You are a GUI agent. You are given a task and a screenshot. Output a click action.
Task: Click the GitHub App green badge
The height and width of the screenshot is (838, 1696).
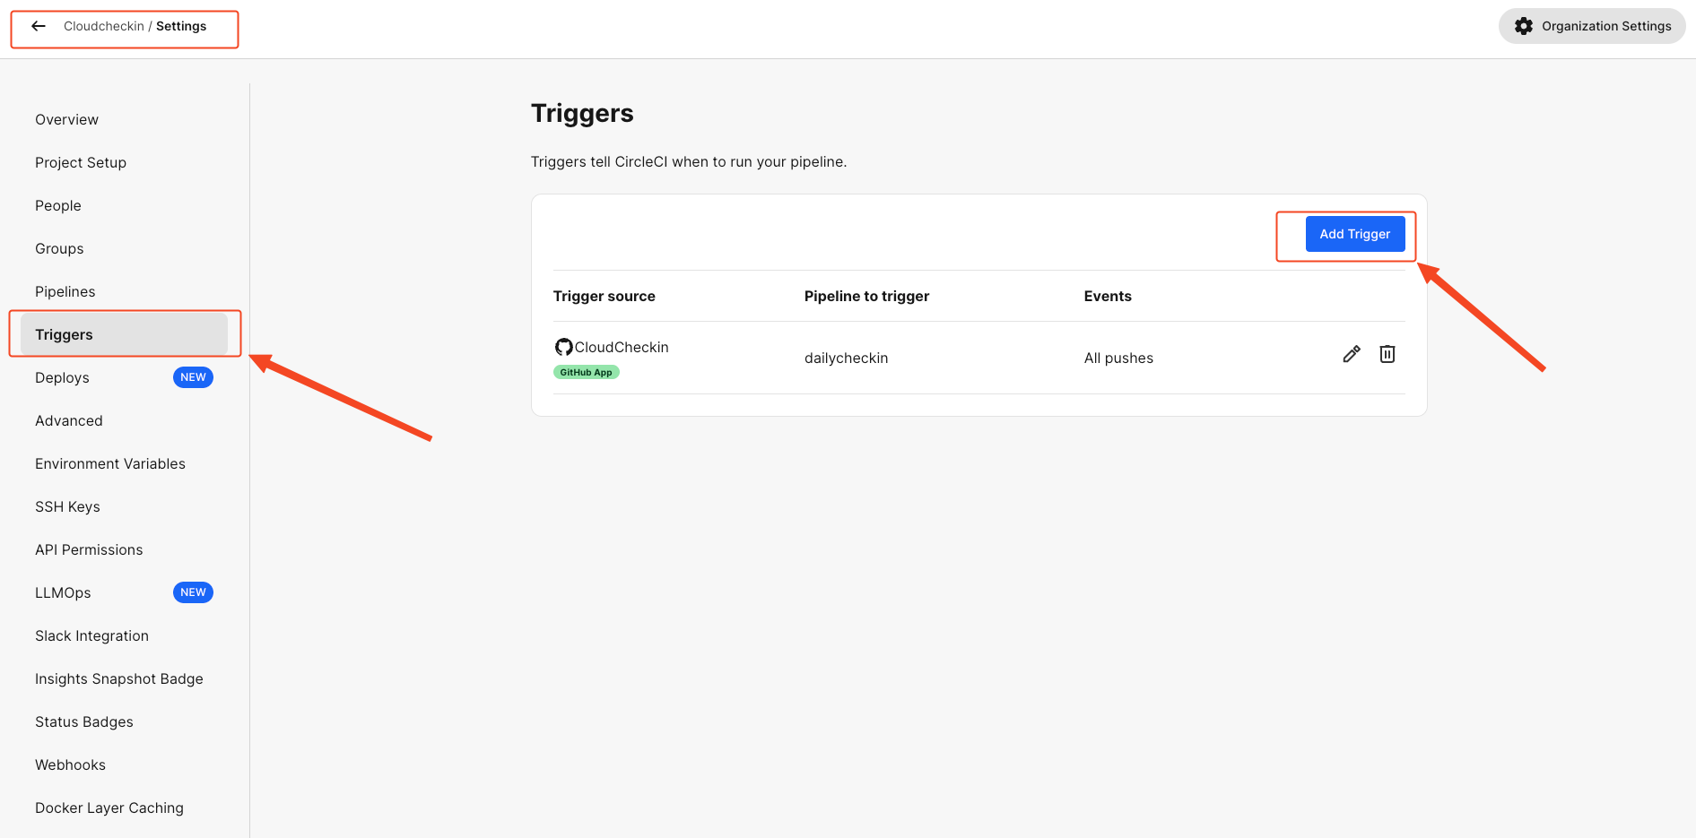587,372
